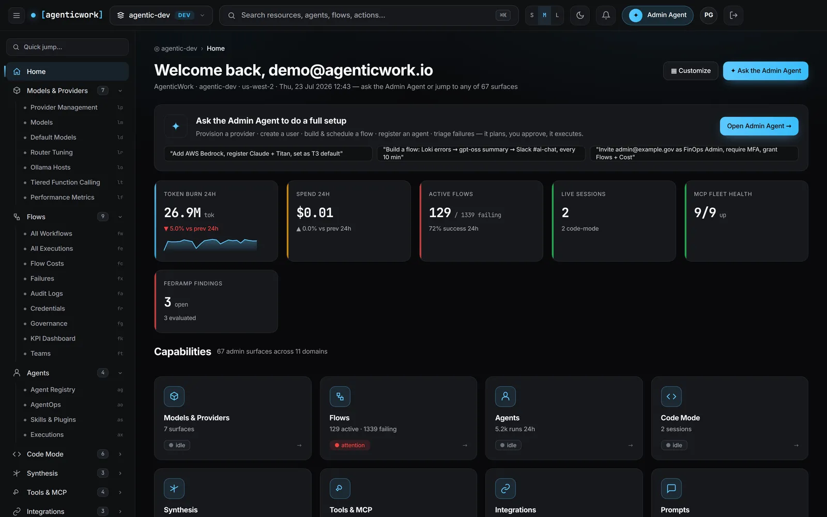Click agentic-dev breadcrumb link
827x517 pixels.
[x=179, y=49]
